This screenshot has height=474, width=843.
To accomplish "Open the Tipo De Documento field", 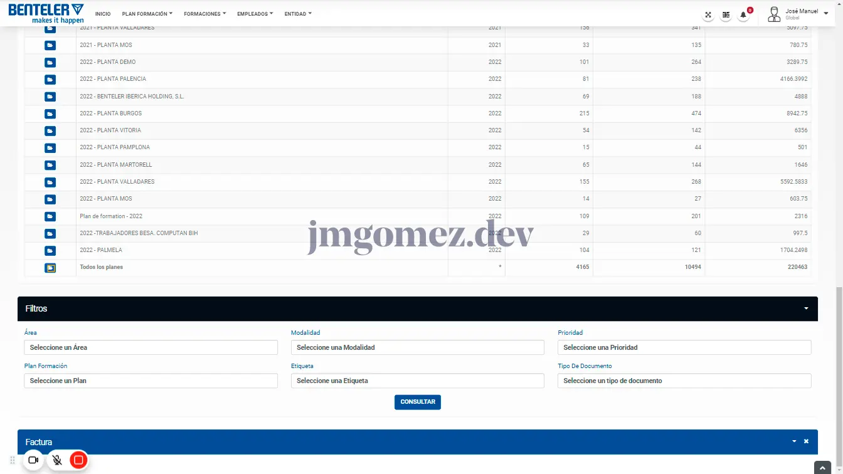I will click(x=684, y=381).
